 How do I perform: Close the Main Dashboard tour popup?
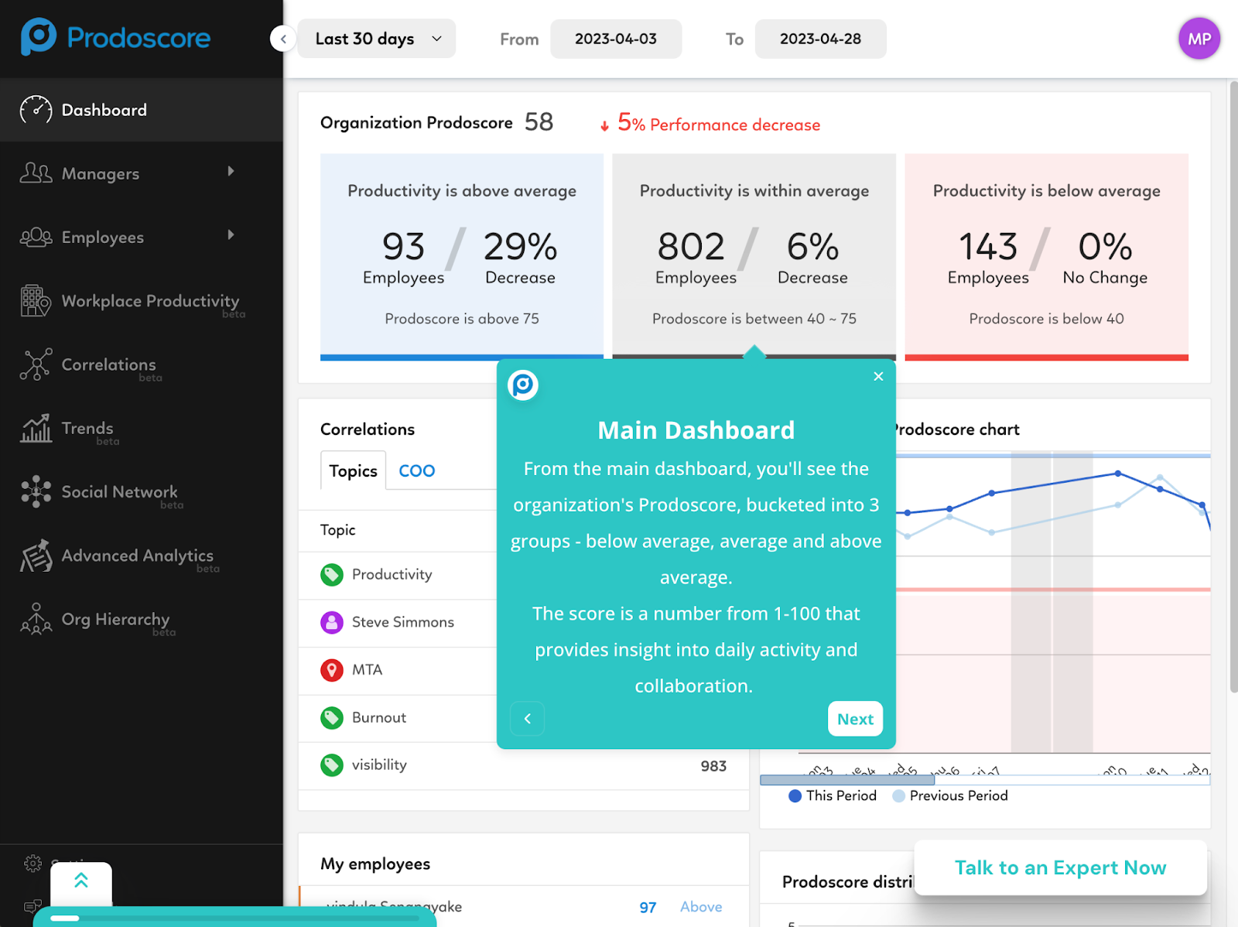click(x=878, y=376)
